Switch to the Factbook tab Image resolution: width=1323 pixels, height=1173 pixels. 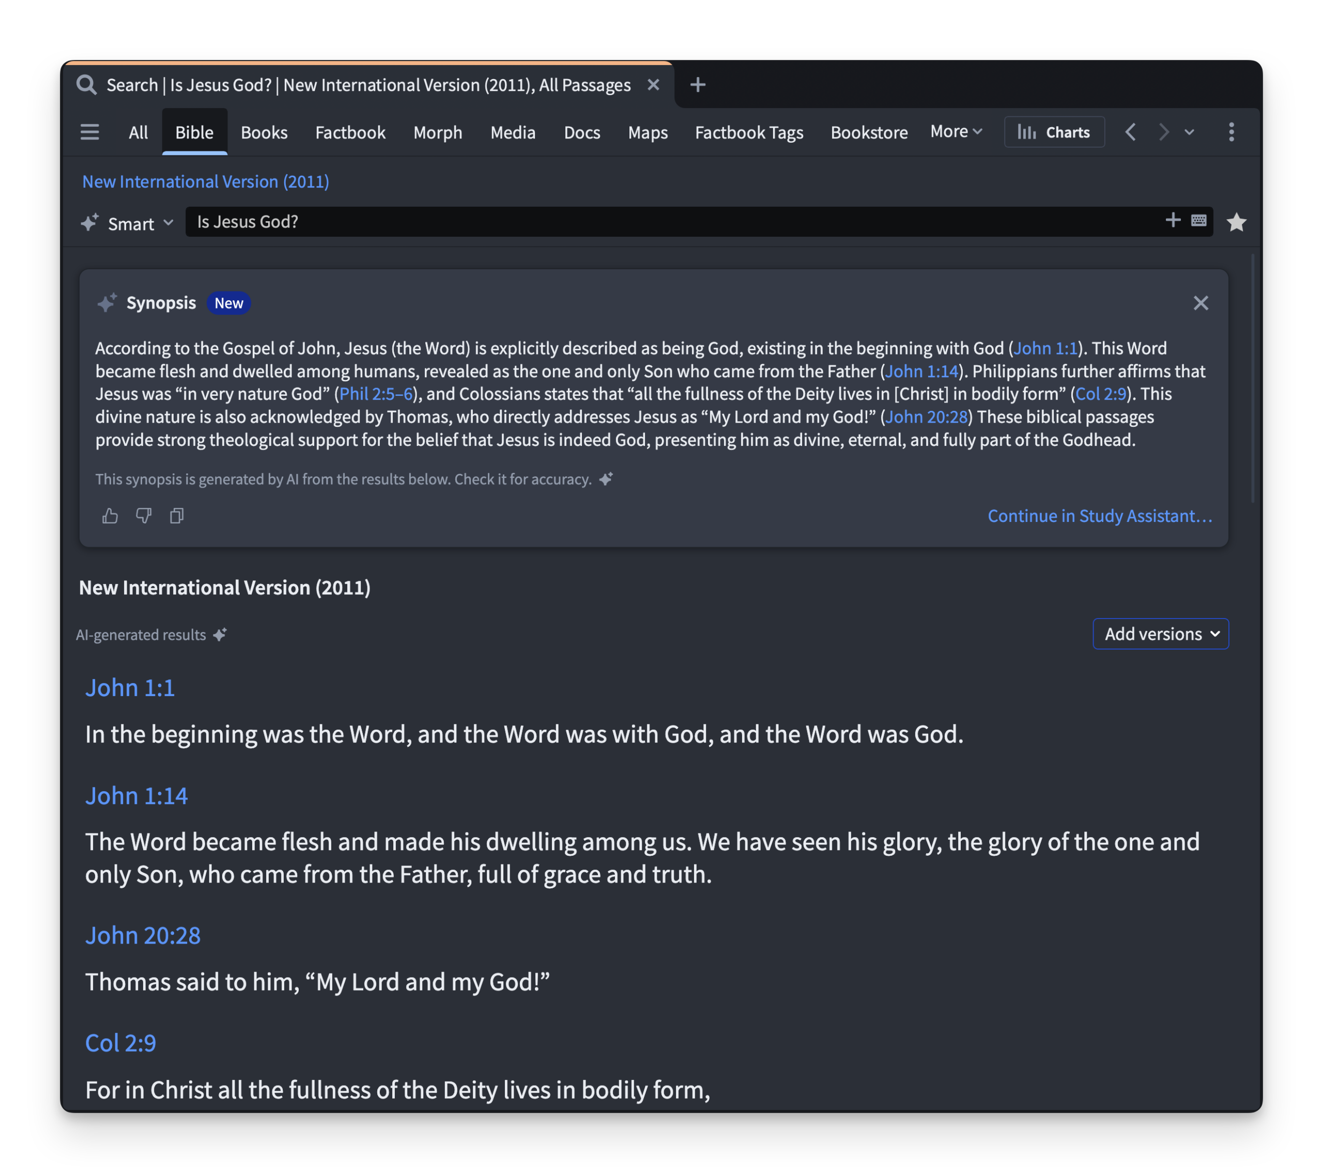[x=350, y=132]
